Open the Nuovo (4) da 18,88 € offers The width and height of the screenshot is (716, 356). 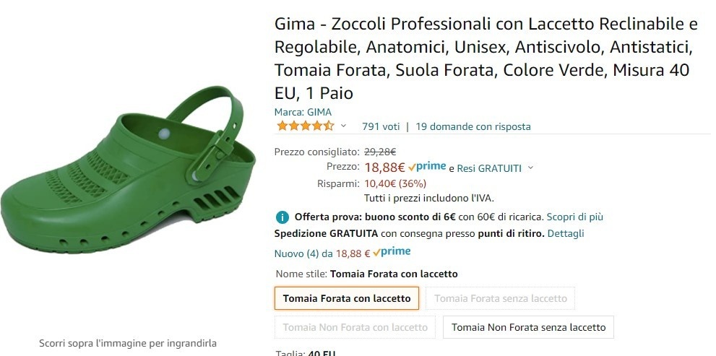tap(322, 253)
